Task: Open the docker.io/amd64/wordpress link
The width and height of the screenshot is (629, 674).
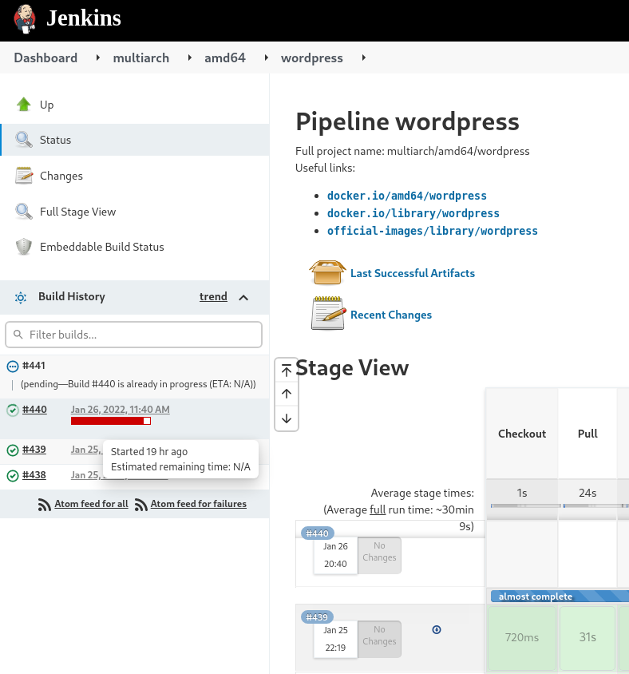Action: [406, 196]
